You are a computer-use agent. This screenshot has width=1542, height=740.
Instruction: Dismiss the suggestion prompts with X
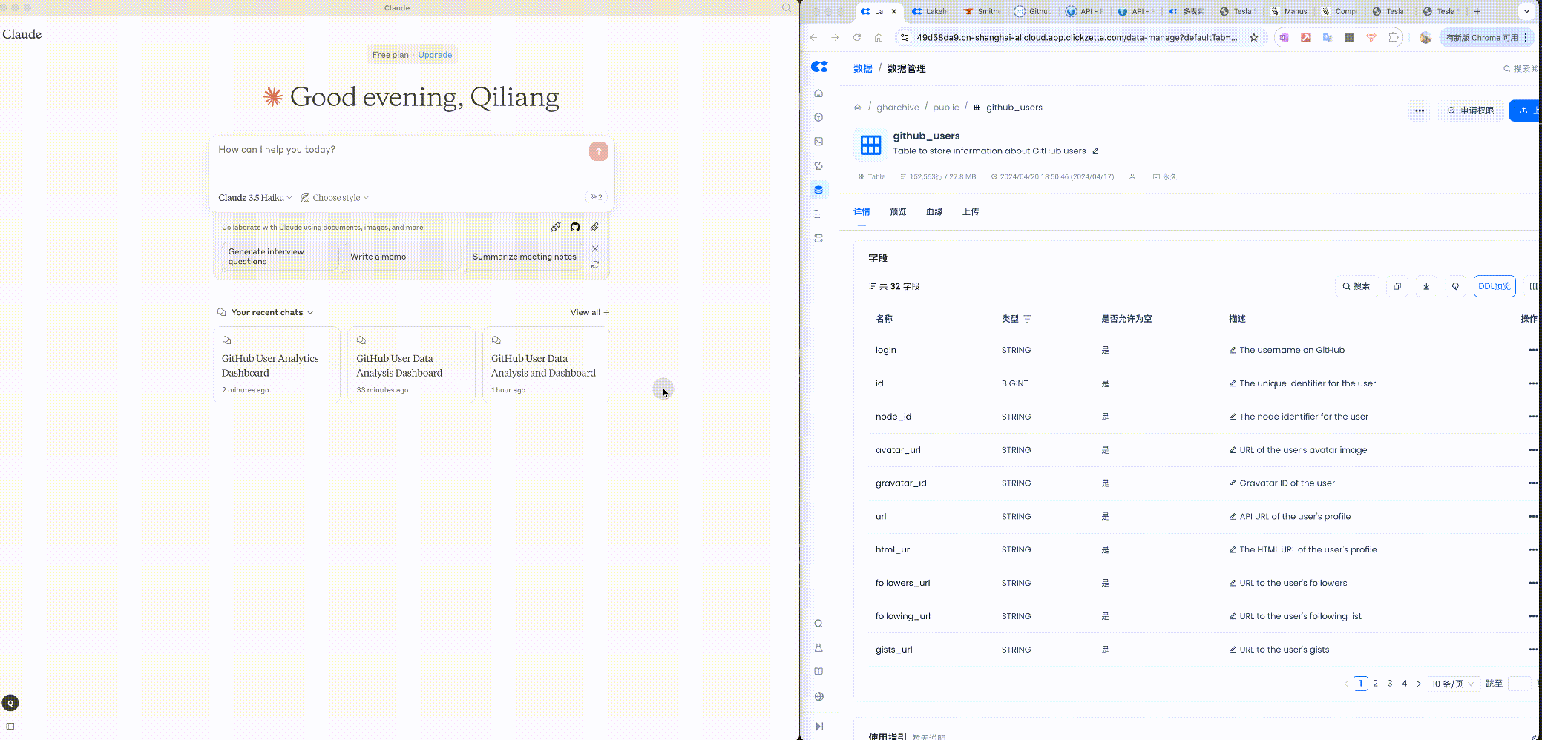point(595,249)
